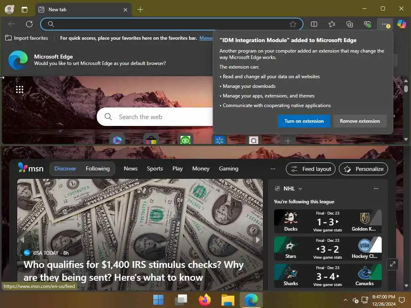Open the Favorites list icon
This screenshot has height=308, width=411.
[x=332, y=24]
